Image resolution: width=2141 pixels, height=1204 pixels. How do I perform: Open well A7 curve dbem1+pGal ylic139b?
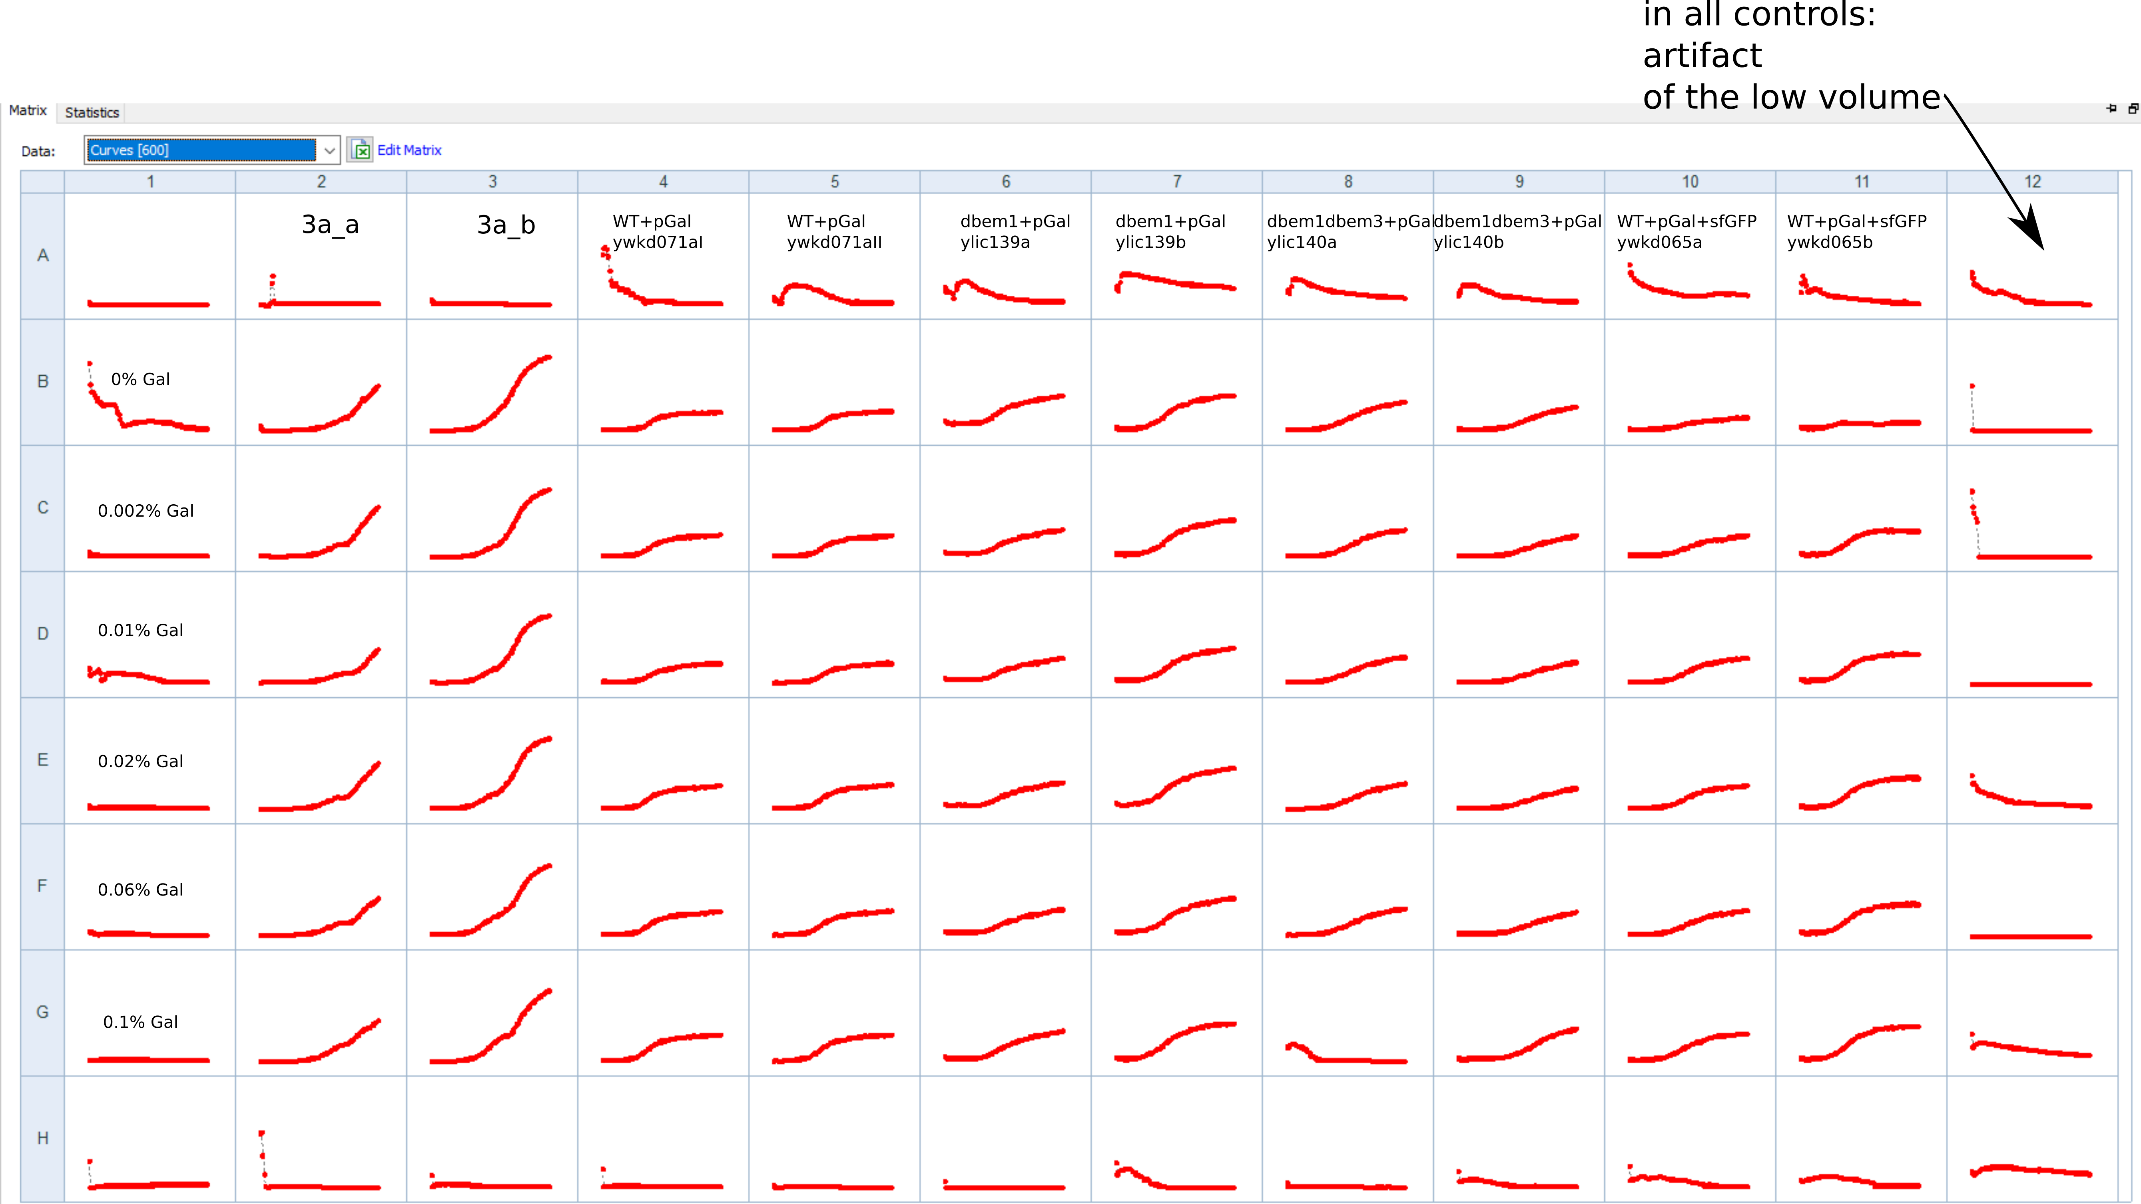[1177, 256]
